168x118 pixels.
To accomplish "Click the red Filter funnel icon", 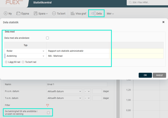I will tap(48, 105).
